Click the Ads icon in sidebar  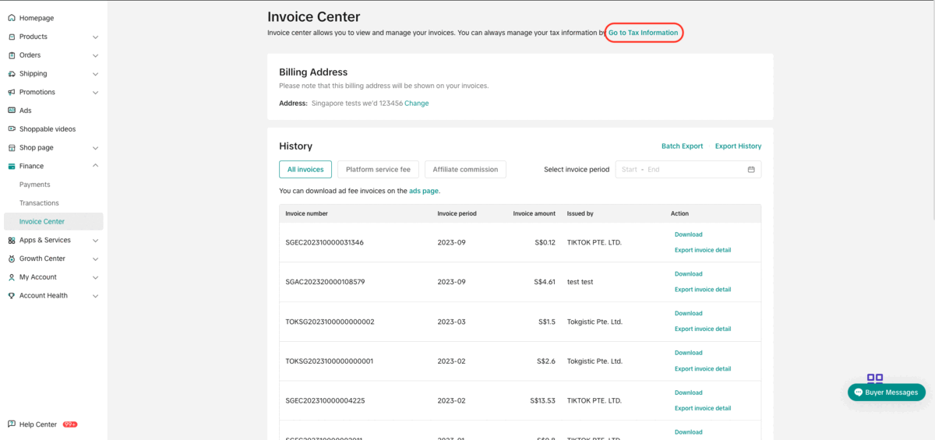12,111
